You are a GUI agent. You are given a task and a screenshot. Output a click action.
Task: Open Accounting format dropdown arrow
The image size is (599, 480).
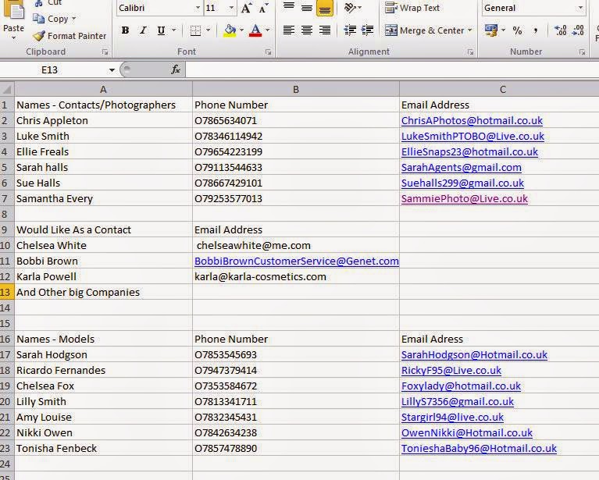coord(503,30)
